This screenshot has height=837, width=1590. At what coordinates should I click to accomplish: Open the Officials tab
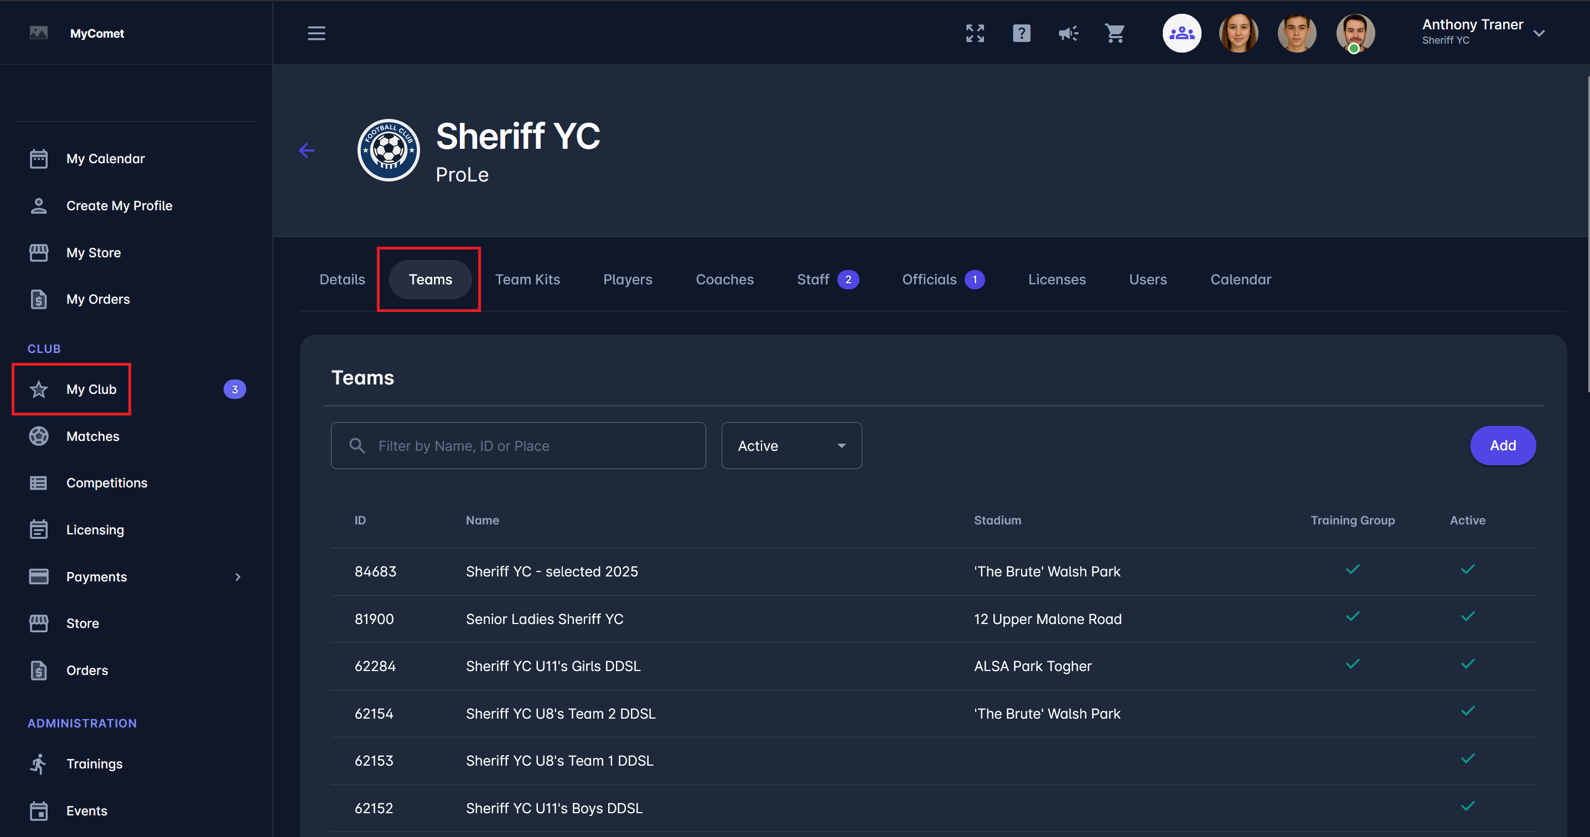pos(929,279)
